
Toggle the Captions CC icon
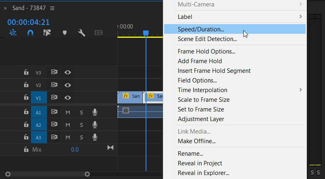99,33
